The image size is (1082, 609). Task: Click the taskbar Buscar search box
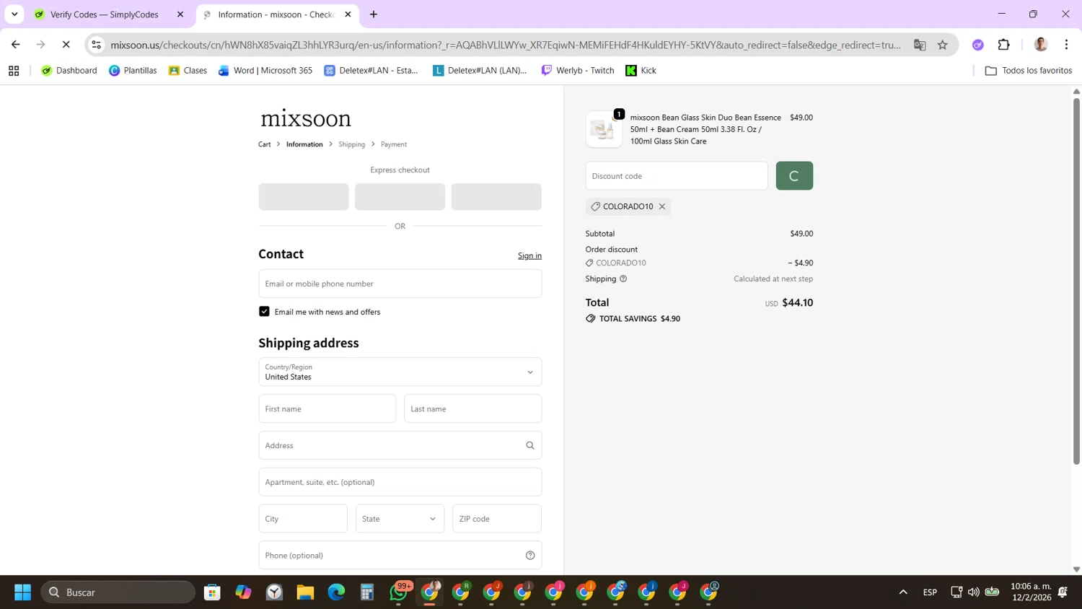[118, 592]
